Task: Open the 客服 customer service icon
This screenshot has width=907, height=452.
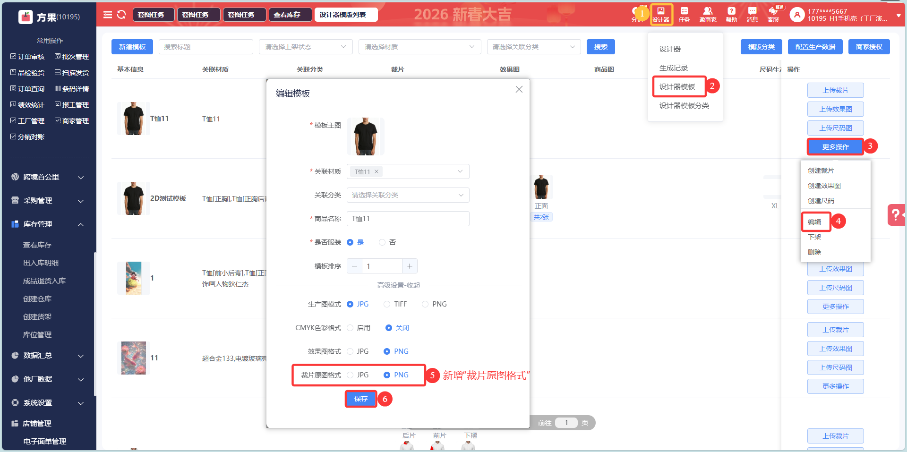Action: coord(773,14)
